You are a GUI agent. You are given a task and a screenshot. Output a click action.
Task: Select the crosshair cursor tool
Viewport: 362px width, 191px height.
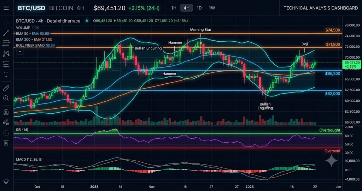click(x=6, y=23)
